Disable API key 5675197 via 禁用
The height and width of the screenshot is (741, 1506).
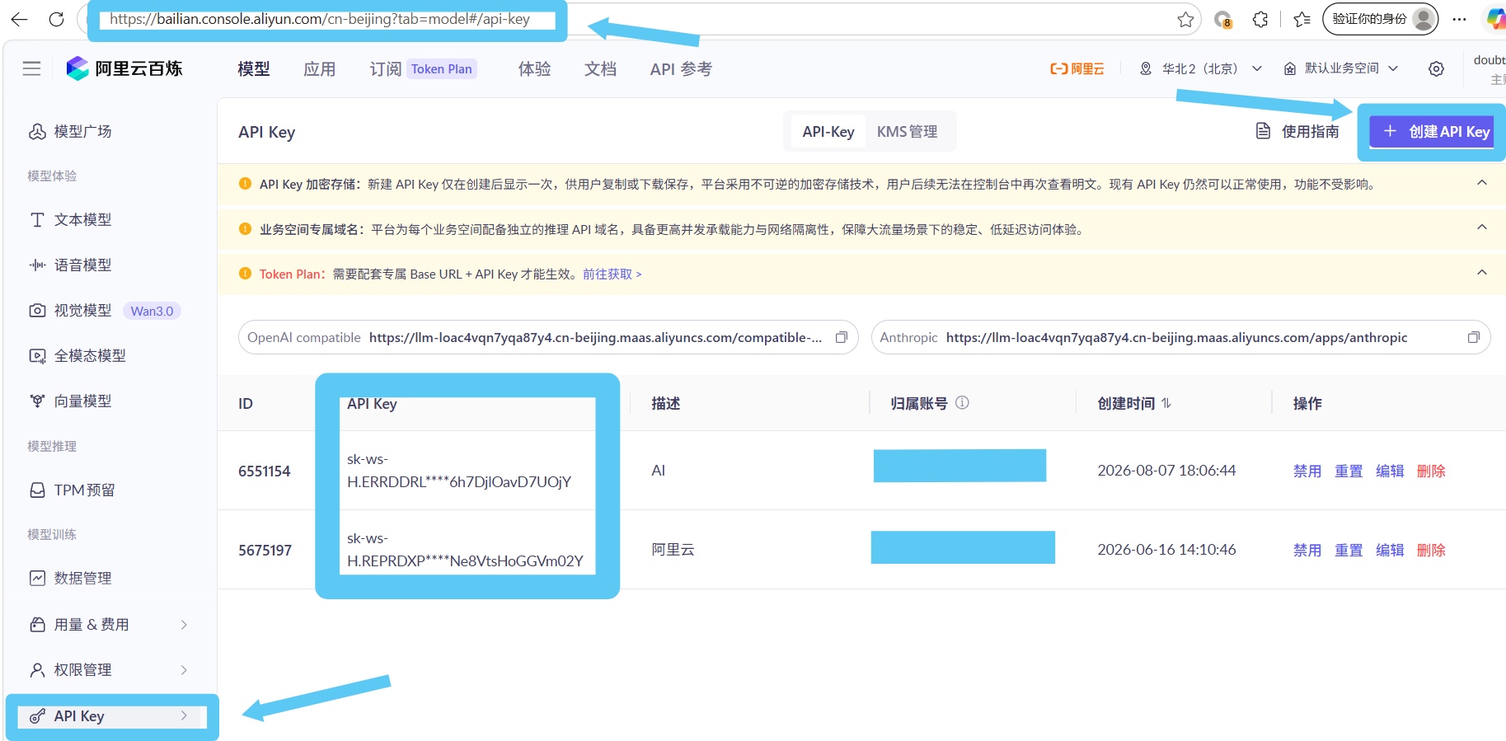(1307, 550)
